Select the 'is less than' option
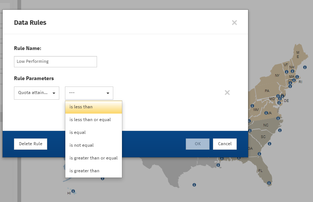This screenshot has width=313, height=202. click(94, 107)
